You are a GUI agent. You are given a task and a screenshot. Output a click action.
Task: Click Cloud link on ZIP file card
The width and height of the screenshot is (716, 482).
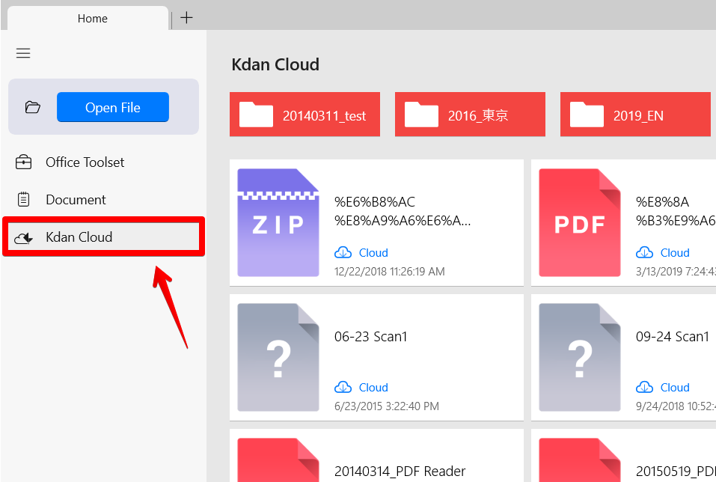[x=373, y=253]
